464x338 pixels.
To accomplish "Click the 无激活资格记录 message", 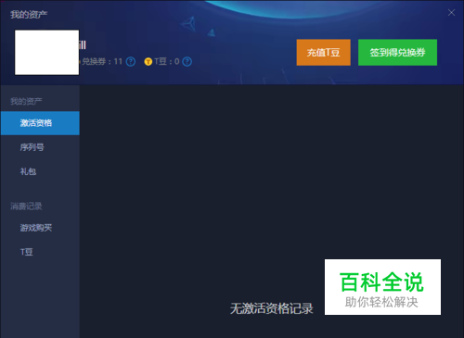I will [x=271, y=308].
